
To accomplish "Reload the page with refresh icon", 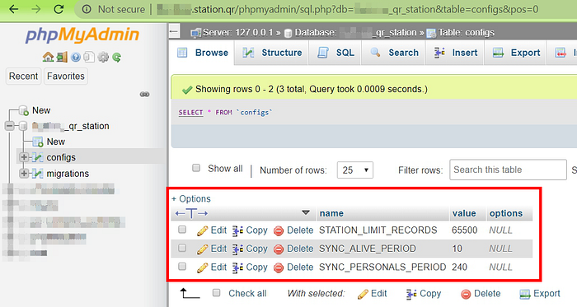I will 59,9.
